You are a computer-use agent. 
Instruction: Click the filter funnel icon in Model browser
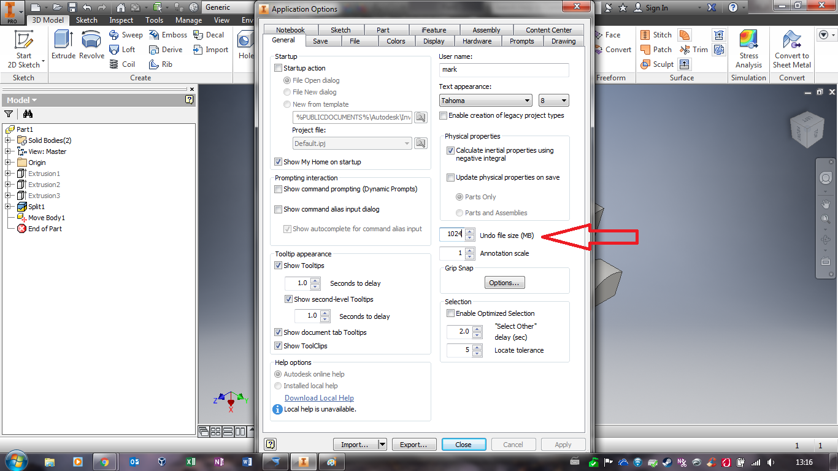click(x=9, y=113)
